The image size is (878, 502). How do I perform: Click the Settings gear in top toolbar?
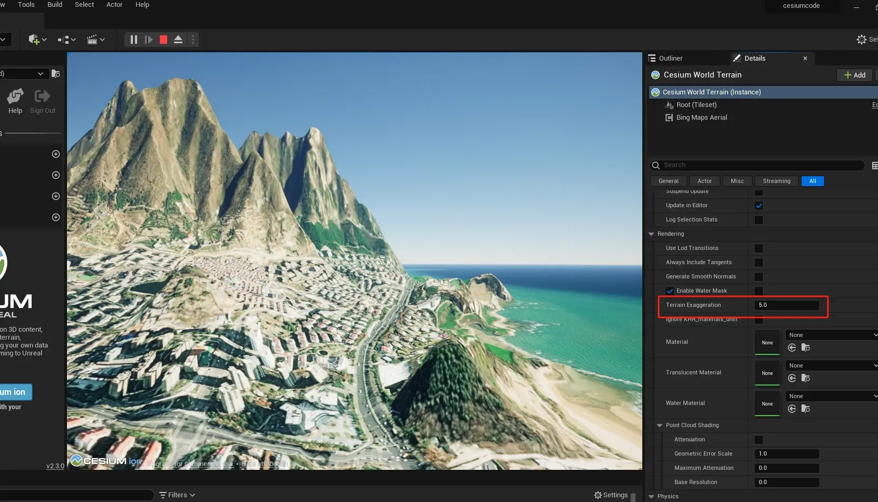tap(862, 40)
